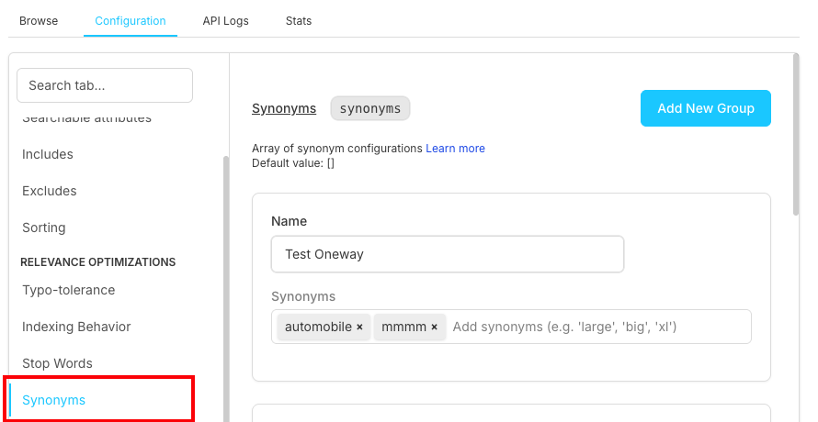Go to Indexing Behavior settings
Screen dimensions: 818x422
(x=76, y=327)
